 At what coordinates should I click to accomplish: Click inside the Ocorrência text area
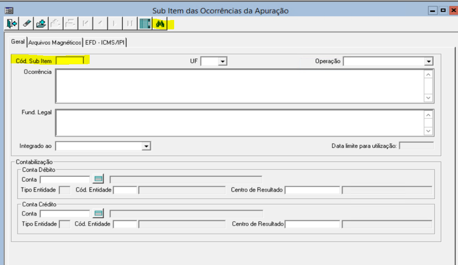point(239,86)
